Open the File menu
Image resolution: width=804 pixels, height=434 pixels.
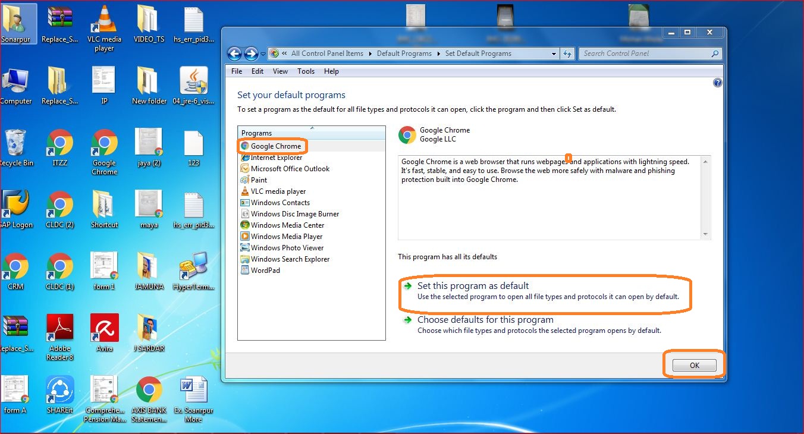pyautogui.click(x=237, y=71)
